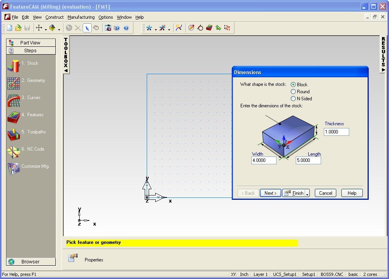Expand the Results side panel

pos(383,54)
